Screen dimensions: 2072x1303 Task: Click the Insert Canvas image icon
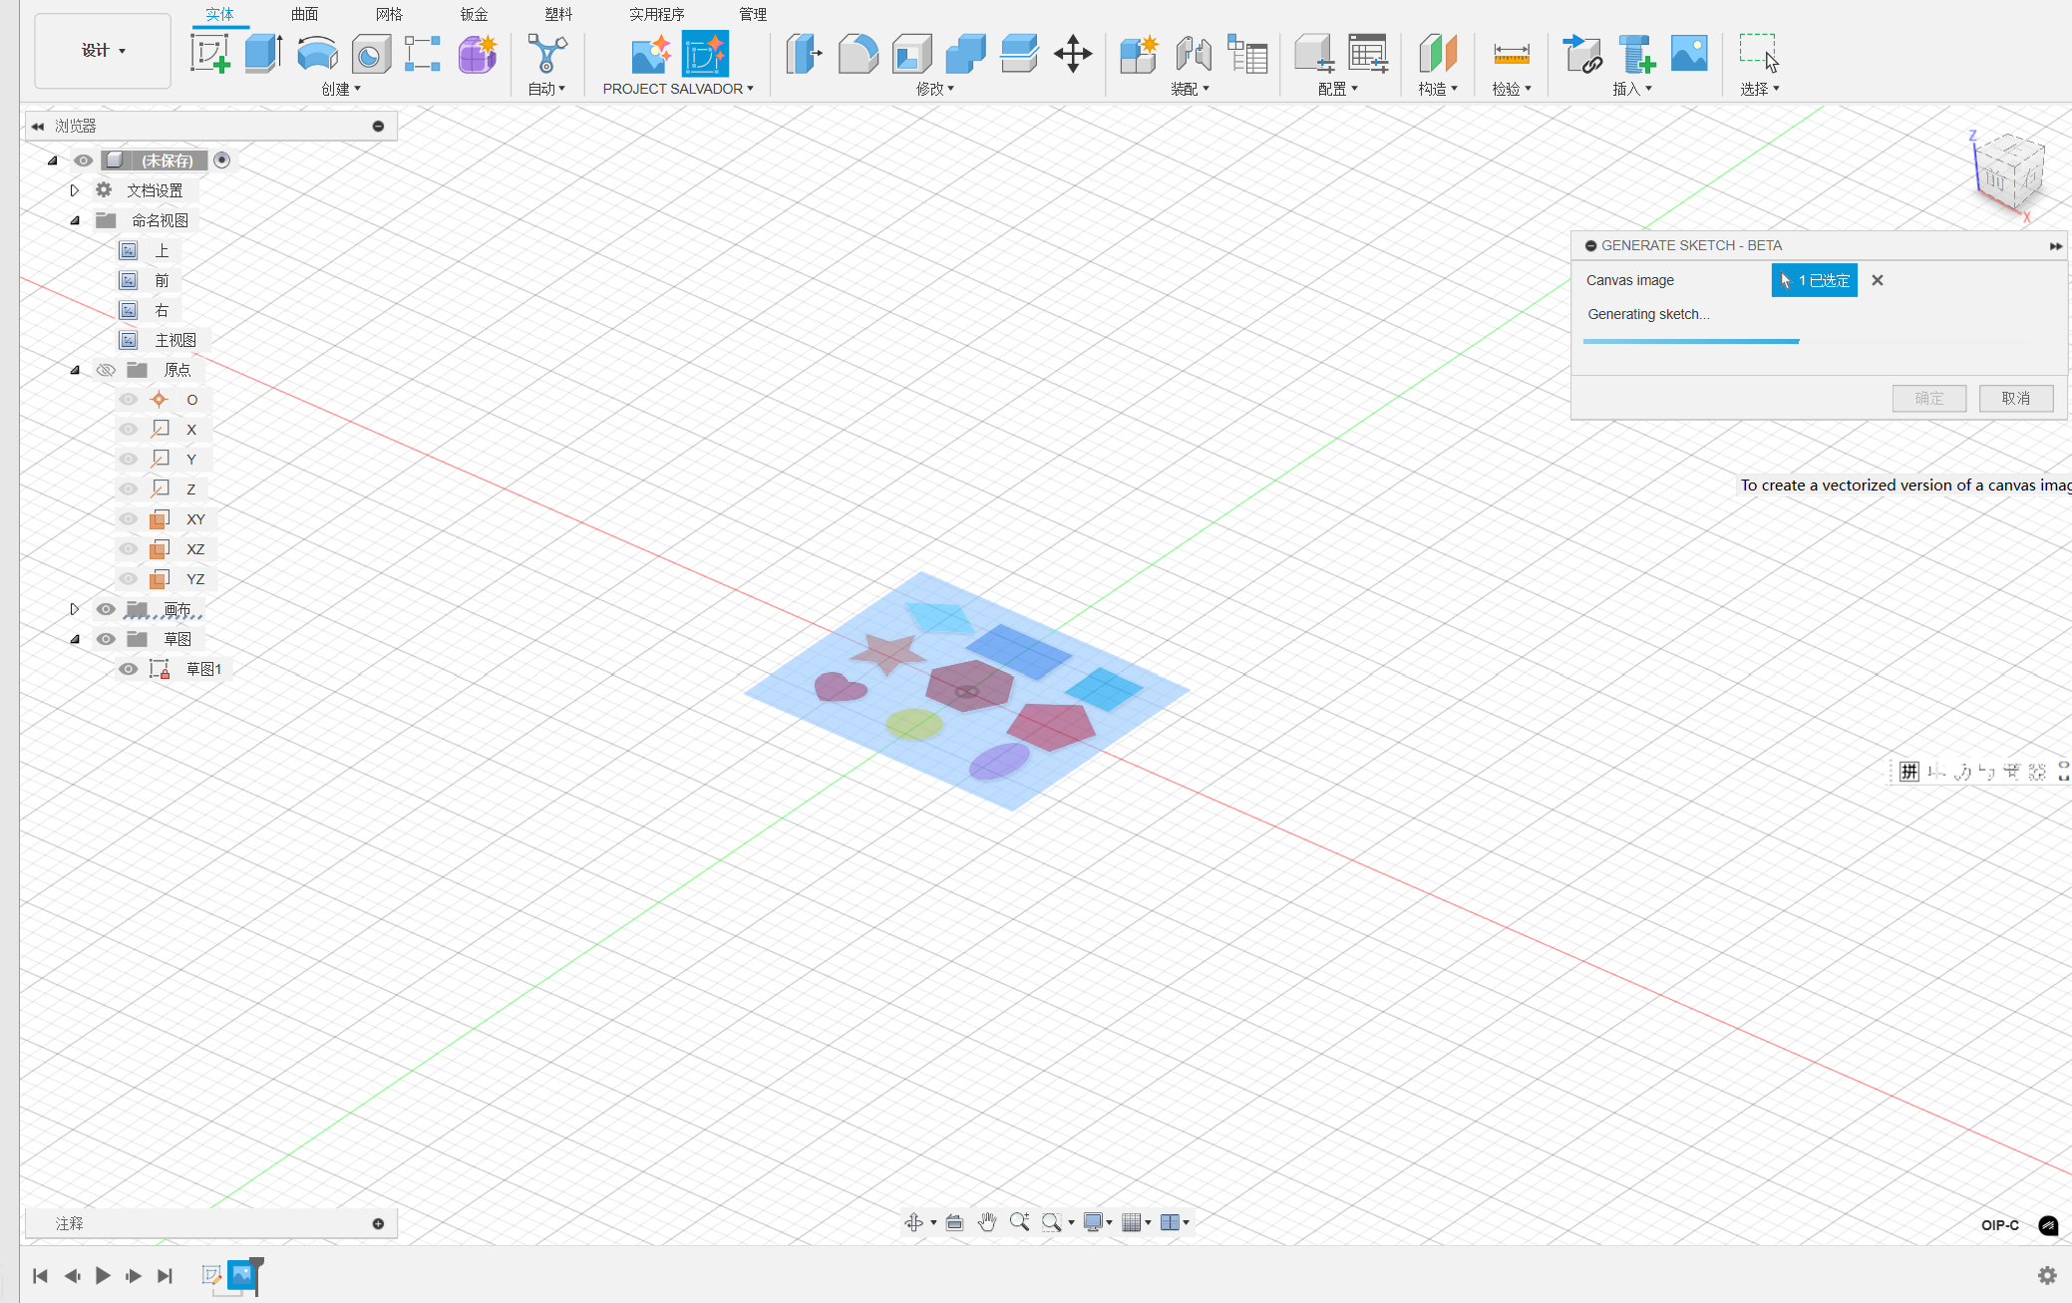(1689, 54)
